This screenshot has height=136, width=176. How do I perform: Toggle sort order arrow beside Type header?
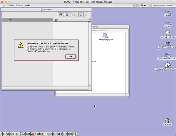[90, 20]
